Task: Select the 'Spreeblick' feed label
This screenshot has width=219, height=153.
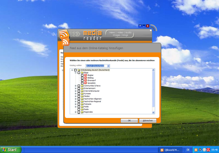Action: click(x=91, y=83)
